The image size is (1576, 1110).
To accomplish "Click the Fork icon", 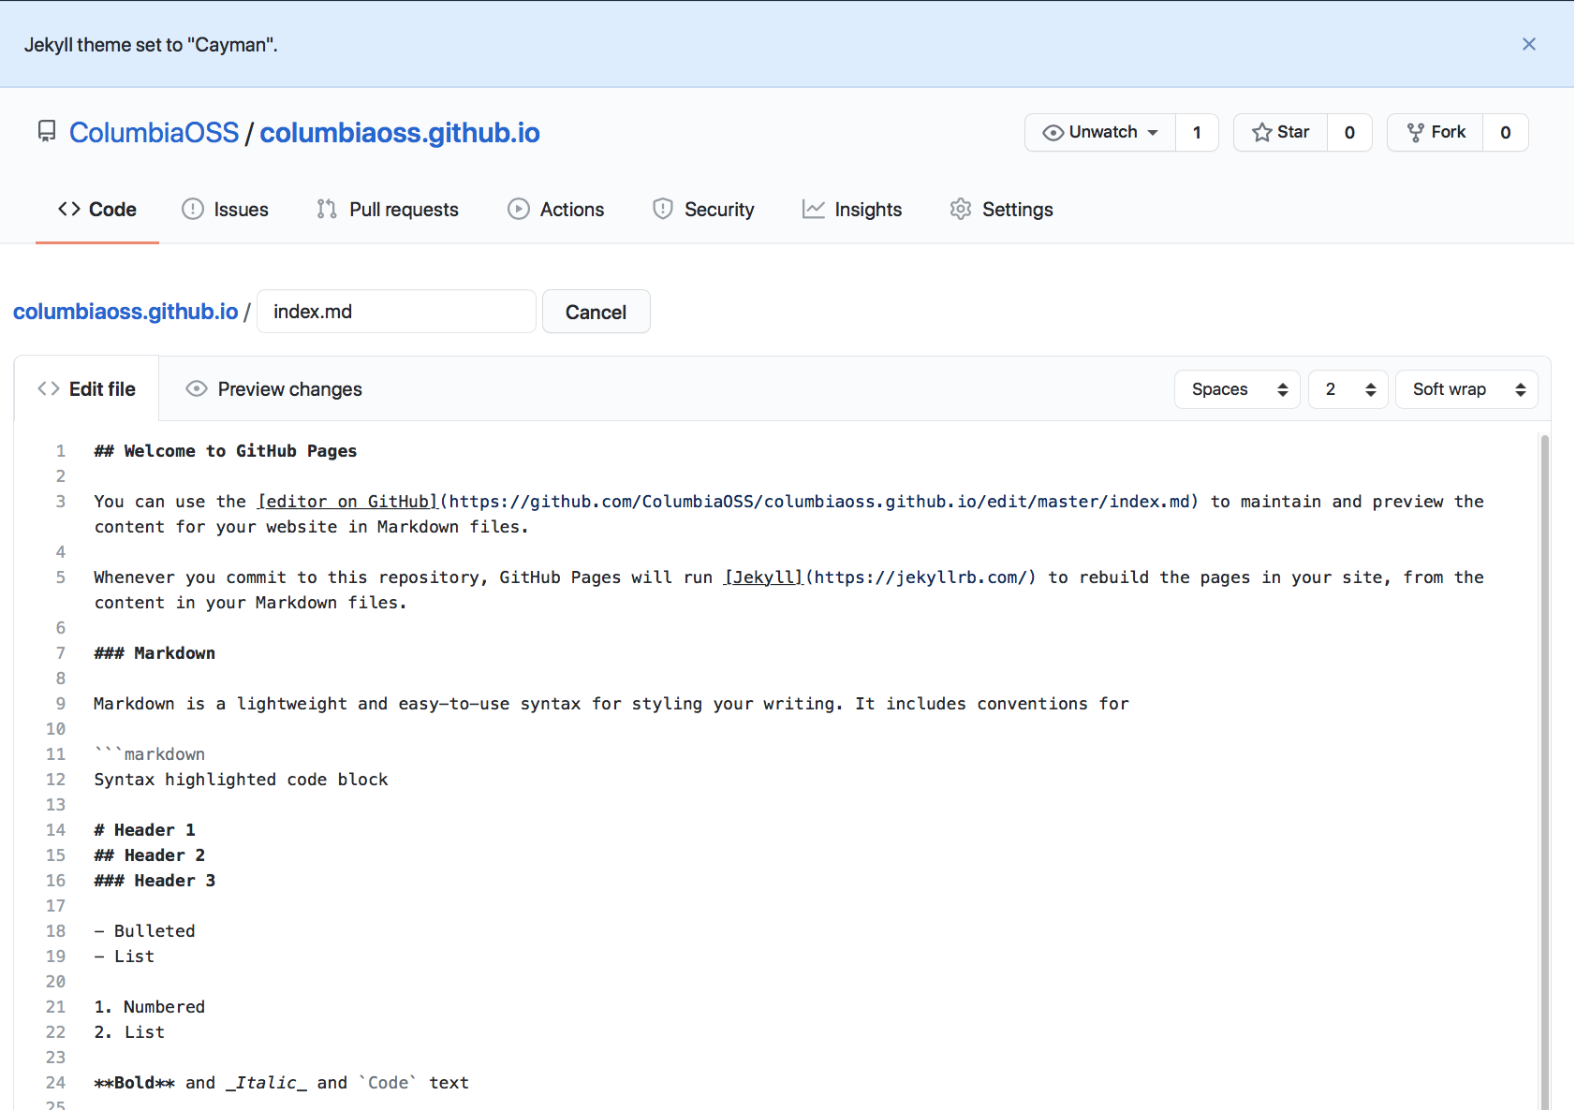I will tap(1416, 133).
